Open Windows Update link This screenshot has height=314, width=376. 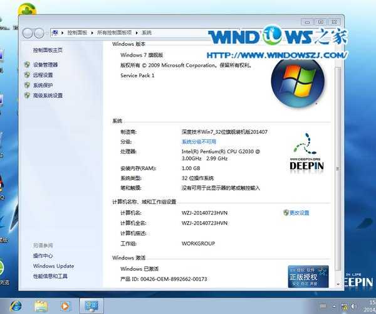tap(53, 266)
